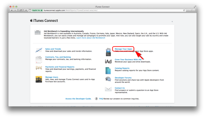Open the Sales and Trends link
205x118 pixels.
click(53, 49)
